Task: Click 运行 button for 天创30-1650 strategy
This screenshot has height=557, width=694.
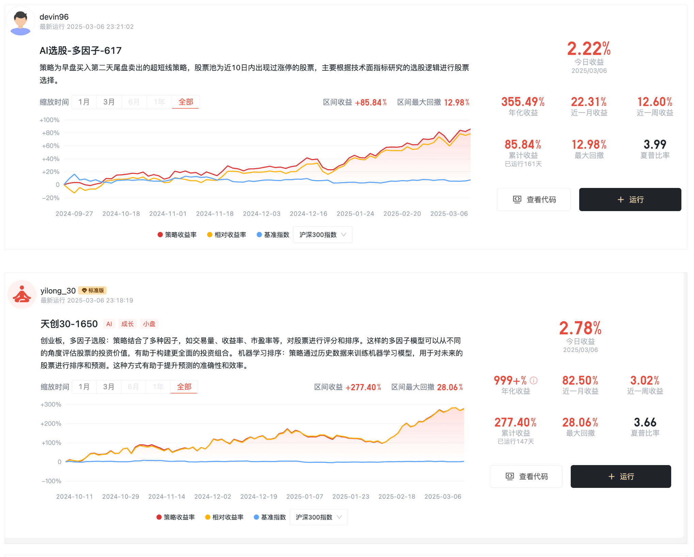Action: [x=620, y=476]
